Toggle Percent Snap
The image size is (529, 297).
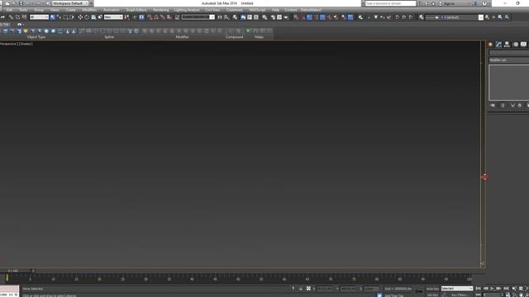(x=163, y=16)
